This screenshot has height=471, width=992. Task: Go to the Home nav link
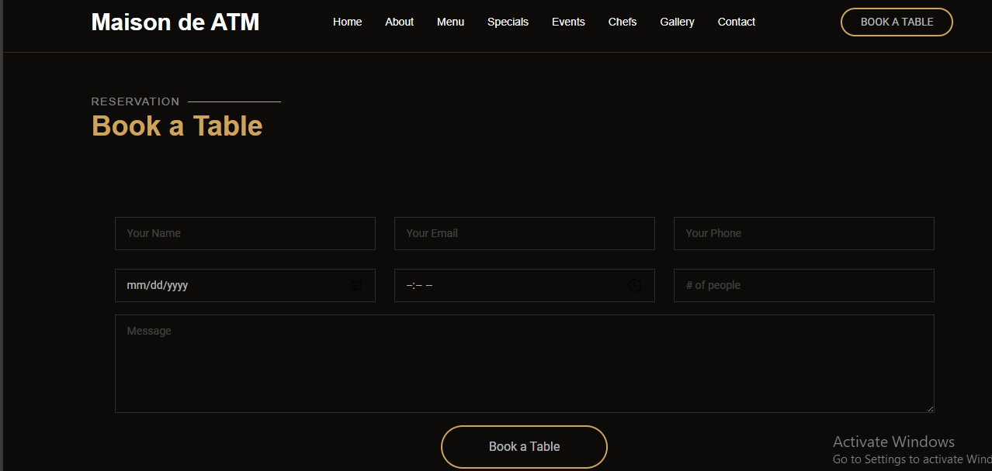[x=347, y=22]
